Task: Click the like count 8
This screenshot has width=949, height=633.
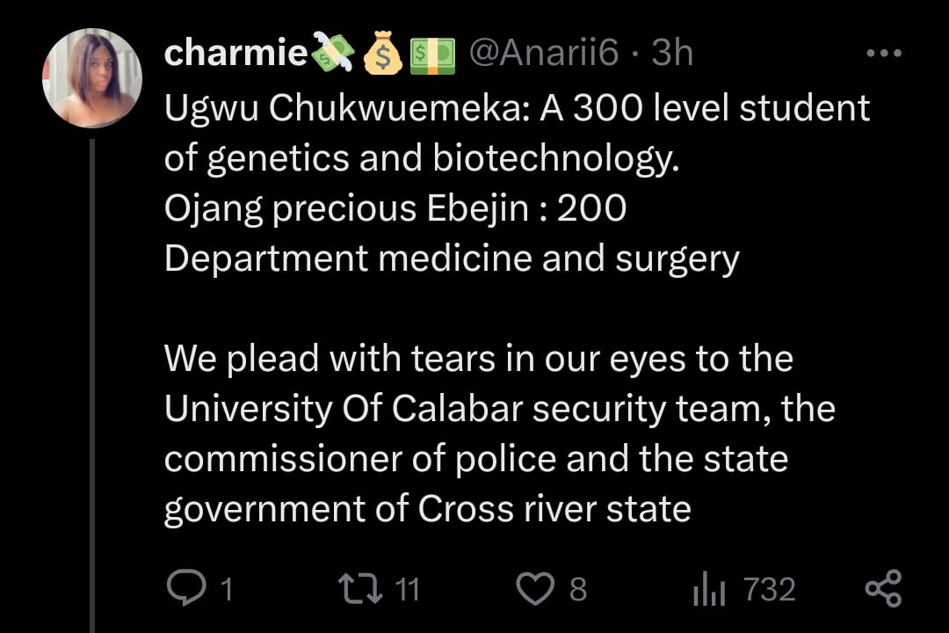Action: [x=577, y=589]
